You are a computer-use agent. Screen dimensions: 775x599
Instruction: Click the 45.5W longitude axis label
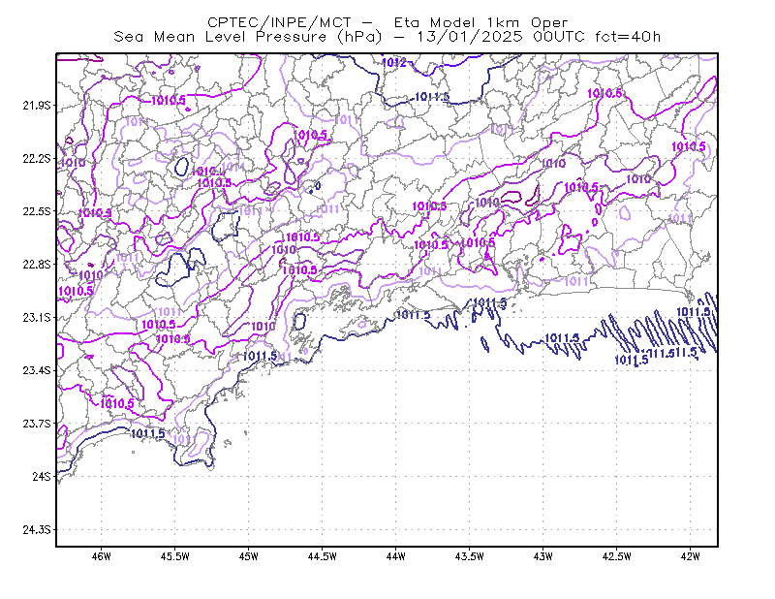[x=175, y=556]
